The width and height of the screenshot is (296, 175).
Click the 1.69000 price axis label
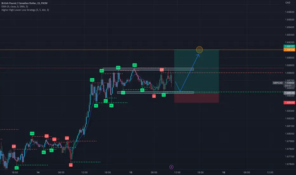[x=290, y=58]
